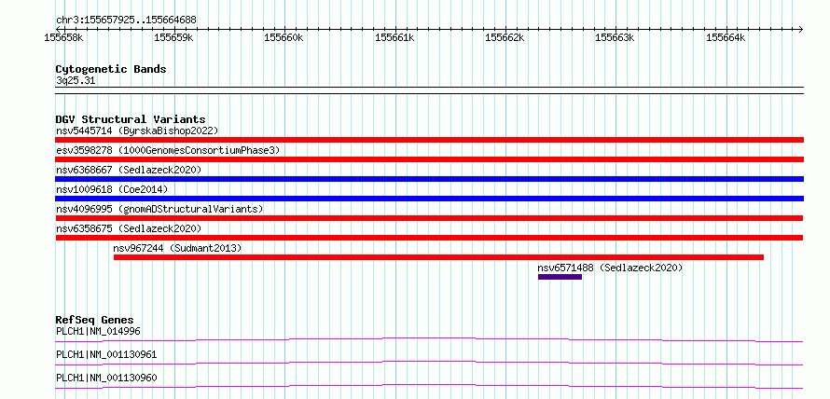Screen dimensions: 830x399
Task: Click the PLCH1|NM_001130960 gene label
Action: coord(106,378)
